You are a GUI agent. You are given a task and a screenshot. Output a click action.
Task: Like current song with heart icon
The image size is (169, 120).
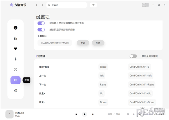[x=128, y=114]
